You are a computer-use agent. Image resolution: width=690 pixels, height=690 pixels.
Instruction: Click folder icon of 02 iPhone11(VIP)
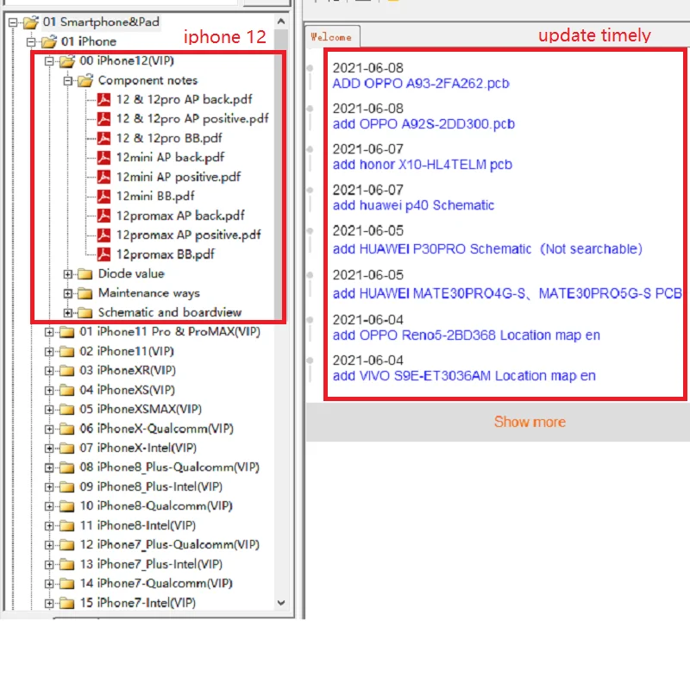coord(67,352)
